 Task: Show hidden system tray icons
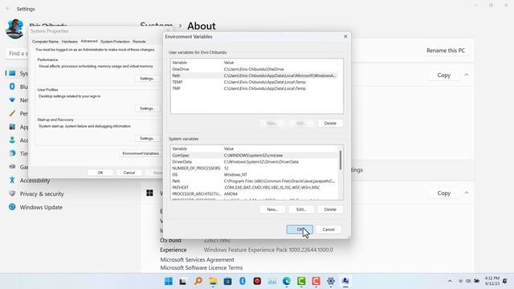tap(450, 281)
